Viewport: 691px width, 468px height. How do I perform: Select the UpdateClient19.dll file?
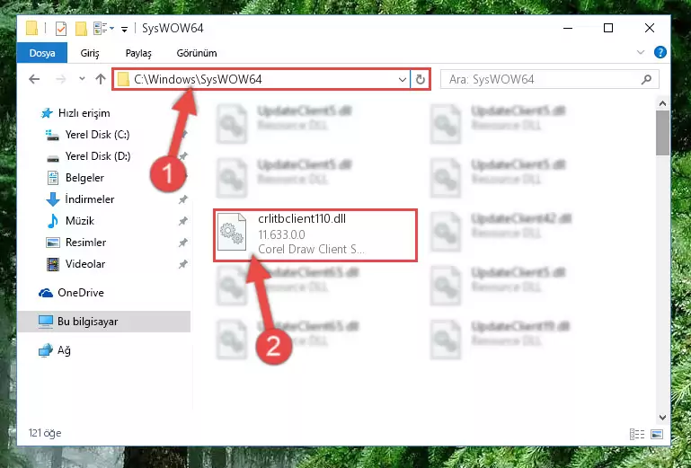point(520,327)
